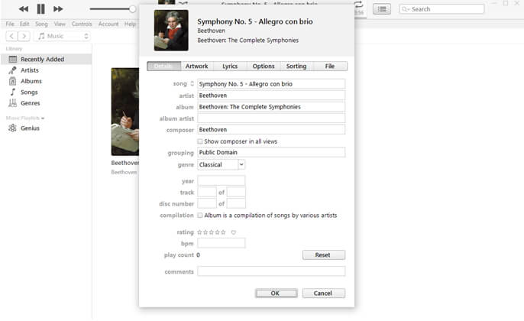
Task: Open the Help menu
Action: click(130, 24)
